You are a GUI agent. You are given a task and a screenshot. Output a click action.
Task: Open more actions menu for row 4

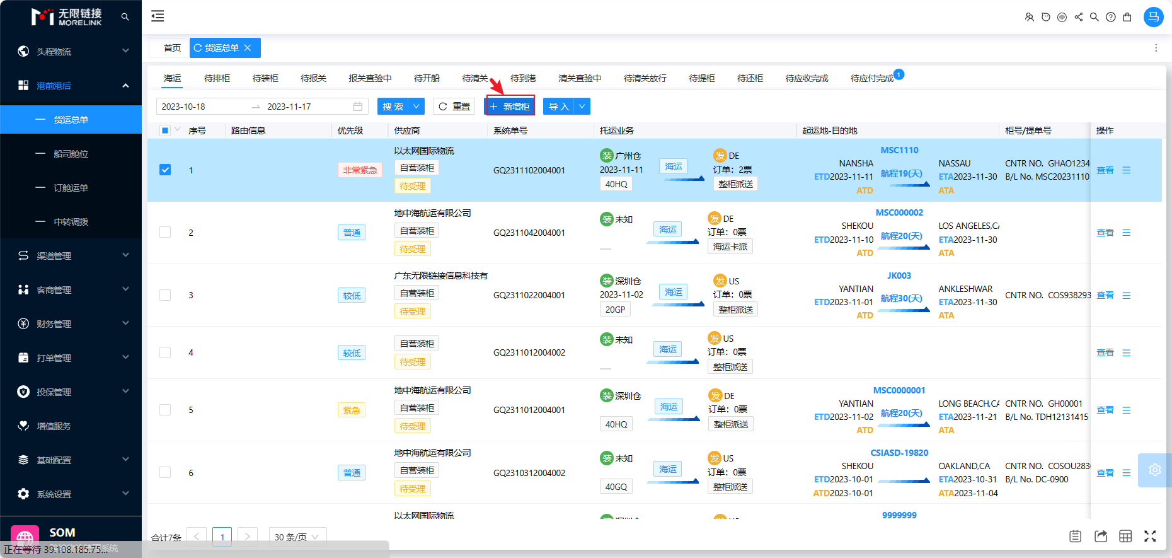tap(1127, 352)
